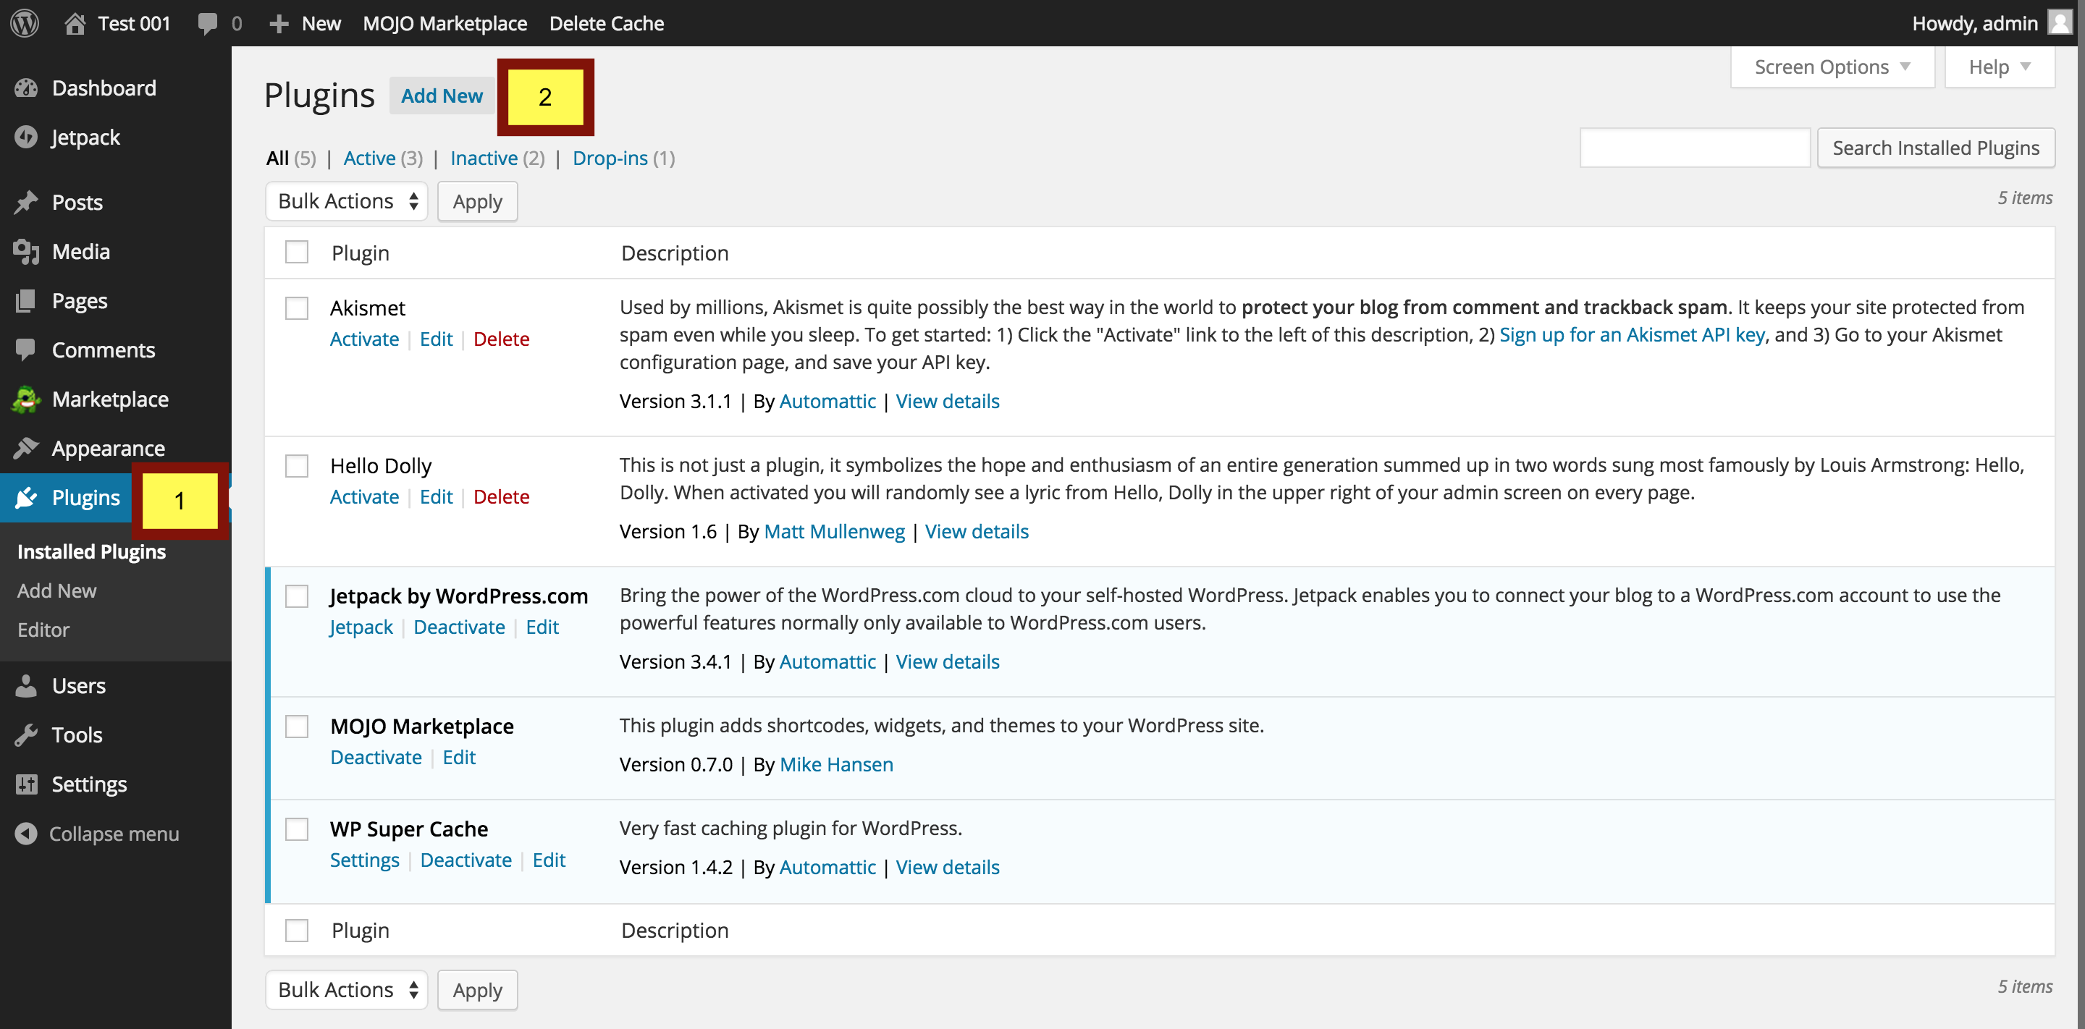Check the Akismet plugin checkbox
Viewport: 2085px width, 1029px height.
[x=297, y=308]
